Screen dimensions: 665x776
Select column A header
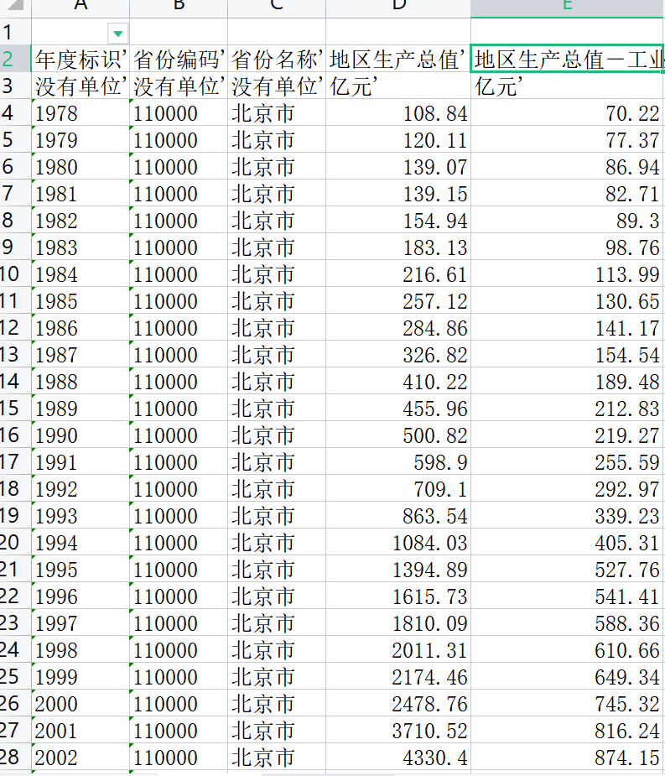tap(81, 6)
